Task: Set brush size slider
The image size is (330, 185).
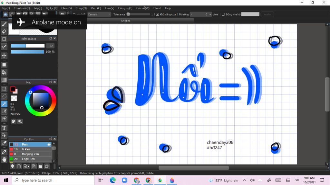Action: point(28,46)
